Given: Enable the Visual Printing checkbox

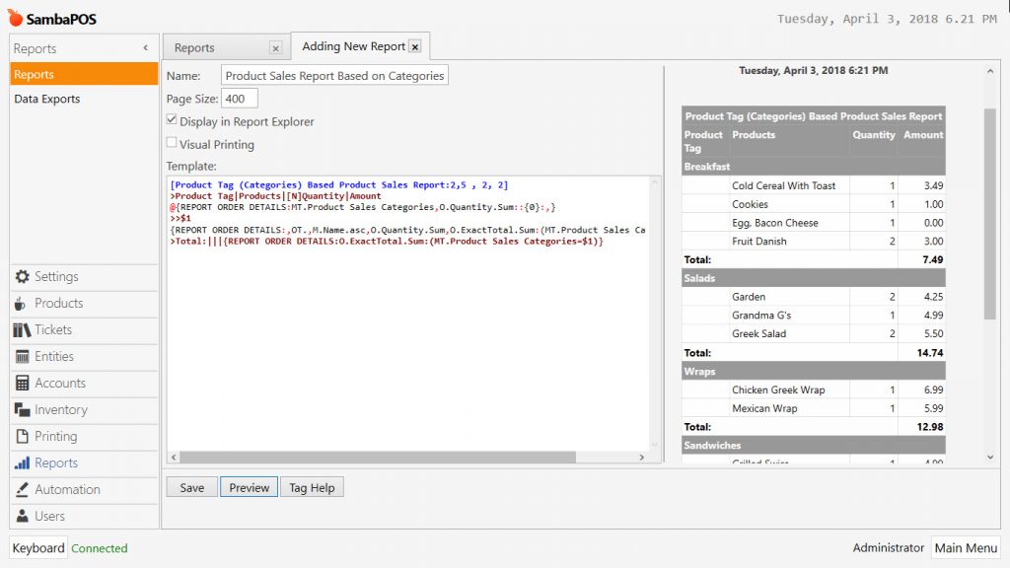Looking at the screenshot, I should pyautogui.click(x=172, y=143).
